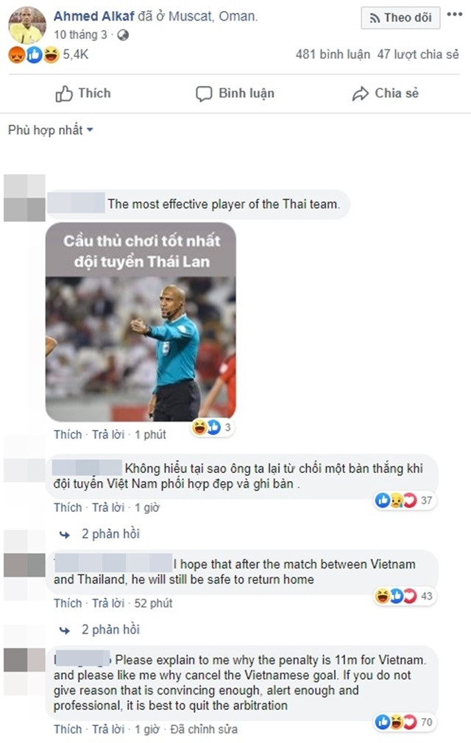Open the post reaction emojis beside 5,4K
The width and height of the screenshot is (471, 743).
[34, 55]
